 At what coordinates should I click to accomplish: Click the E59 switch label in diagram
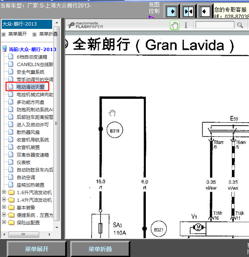pos(234,118)
